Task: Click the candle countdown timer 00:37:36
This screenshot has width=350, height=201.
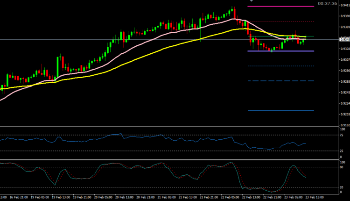Action: pyautogui.click(x=327, y=3)
